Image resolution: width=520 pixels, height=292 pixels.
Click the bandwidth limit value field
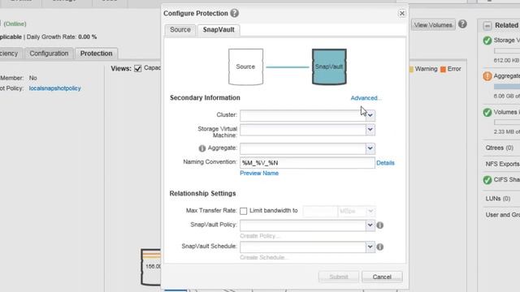320,211
